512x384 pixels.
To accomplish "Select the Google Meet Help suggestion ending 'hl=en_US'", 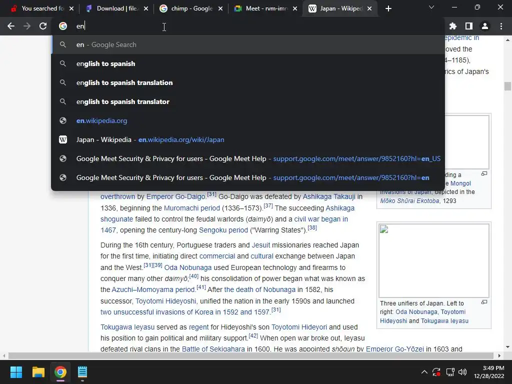I will tap(248, 158).
